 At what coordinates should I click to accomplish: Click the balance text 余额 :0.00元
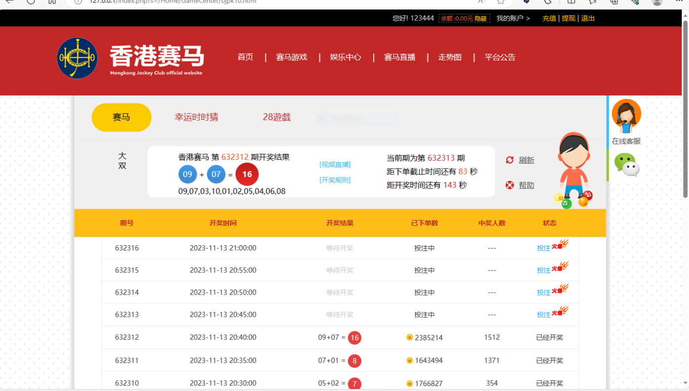[x=457, y=19]
